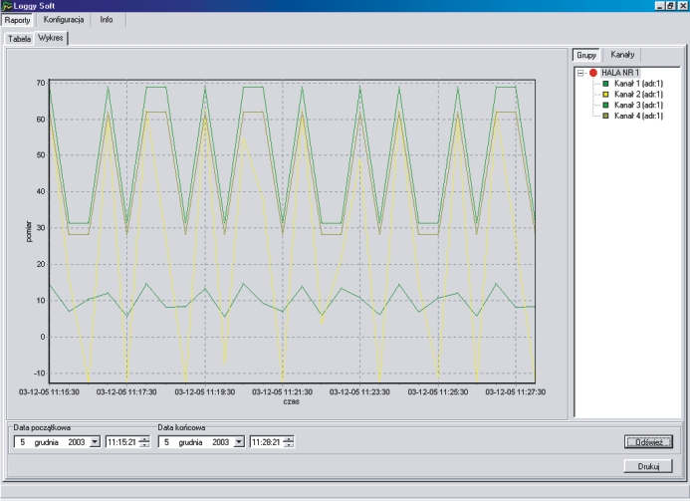Viewport: 690px width, 501px height.
Task: Open the Info tab
Action: pyautogui.click(x=107, y=20)
